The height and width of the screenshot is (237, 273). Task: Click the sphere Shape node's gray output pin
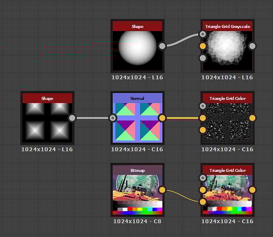[162, 46]
